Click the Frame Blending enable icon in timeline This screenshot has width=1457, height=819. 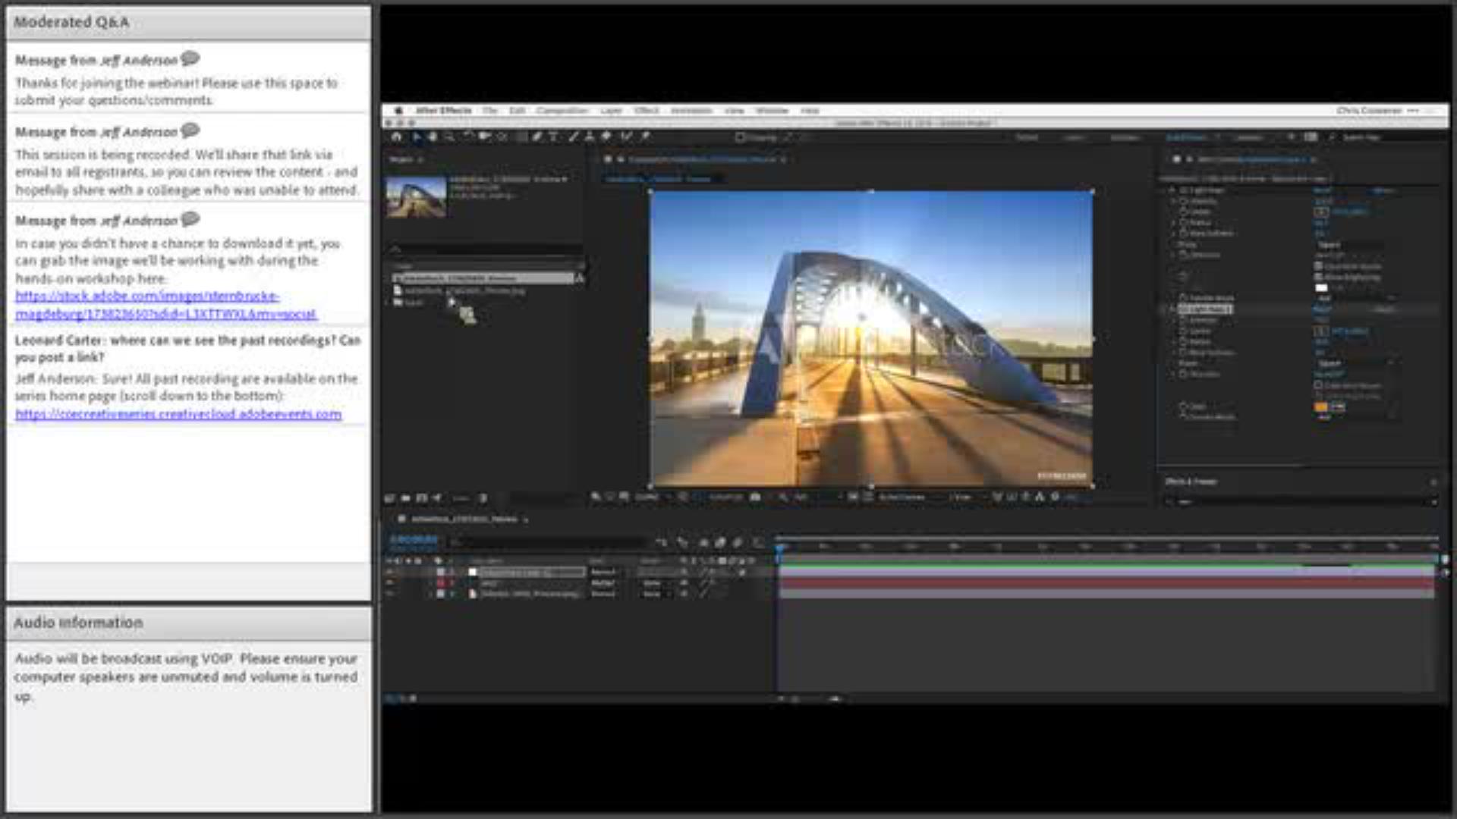click(x=720, y=541)
